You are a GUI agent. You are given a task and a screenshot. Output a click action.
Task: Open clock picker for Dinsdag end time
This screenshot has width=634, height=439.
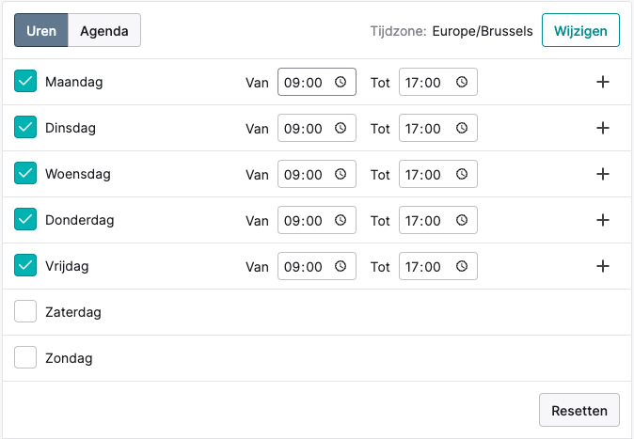click(462, 128)
